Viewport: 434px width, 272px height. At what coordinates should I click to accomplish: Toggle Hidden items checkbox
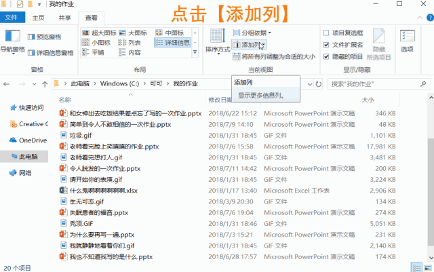point(343,57)
